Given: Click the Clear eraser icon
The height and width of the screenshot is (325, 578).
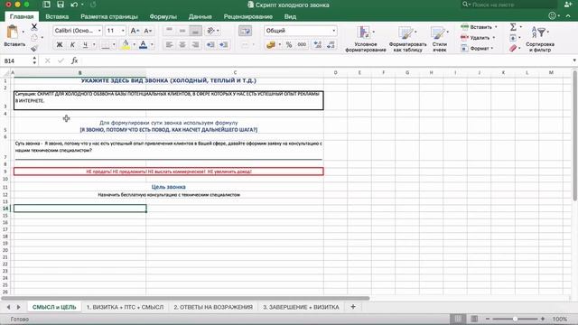Looking at the screenshot, I should tap(513, 48).
